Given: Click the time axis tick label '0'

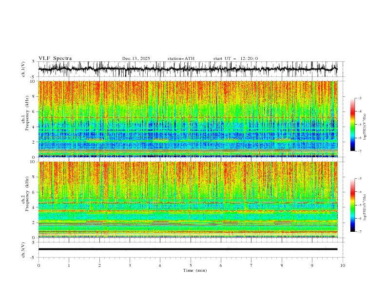Looking at the screenshot, I should [x=39, y=265].
